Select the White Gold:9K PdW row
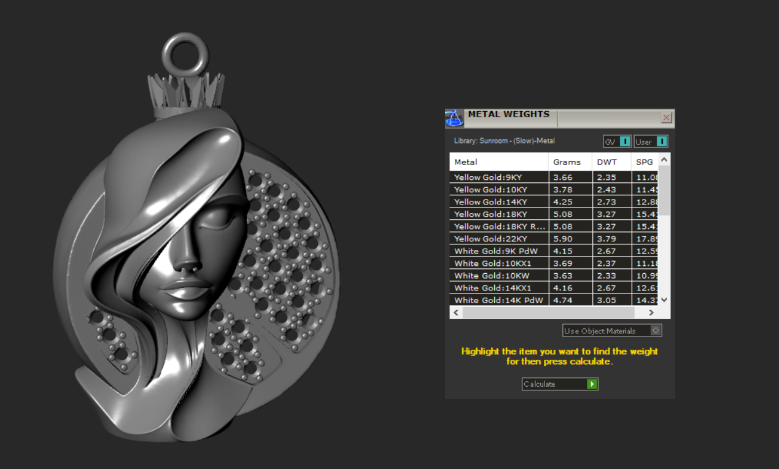The height and width of the screenshot is (469, 779). pos(498,251)
